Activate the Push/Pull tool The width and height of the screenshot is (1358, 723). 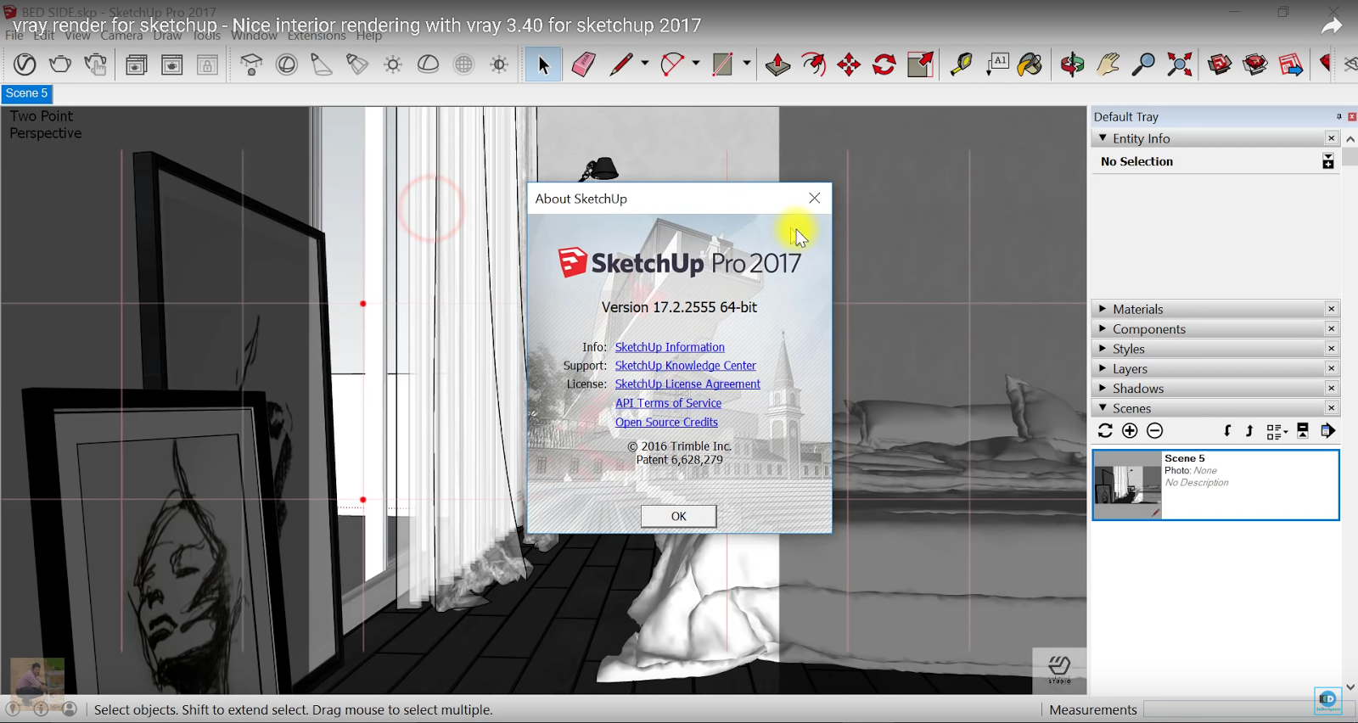pyautogui.click(x=777, y=64)
